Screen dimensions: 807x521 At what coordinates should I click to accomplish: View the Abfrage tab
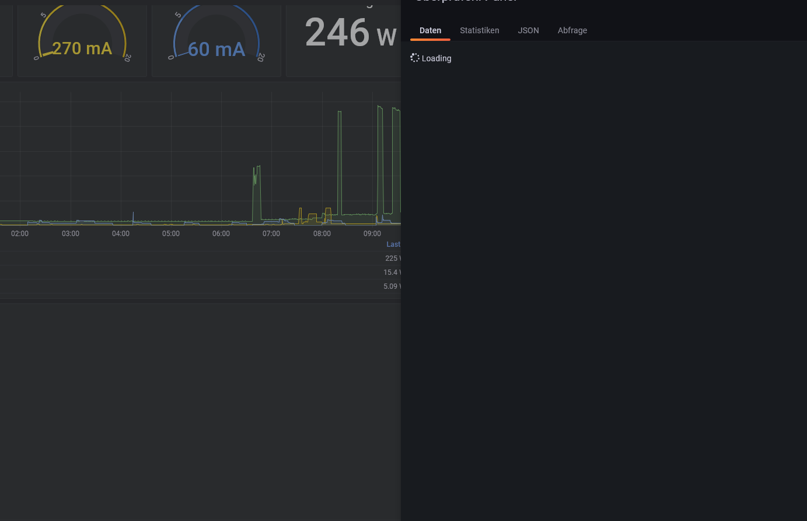tap(572, 30)
